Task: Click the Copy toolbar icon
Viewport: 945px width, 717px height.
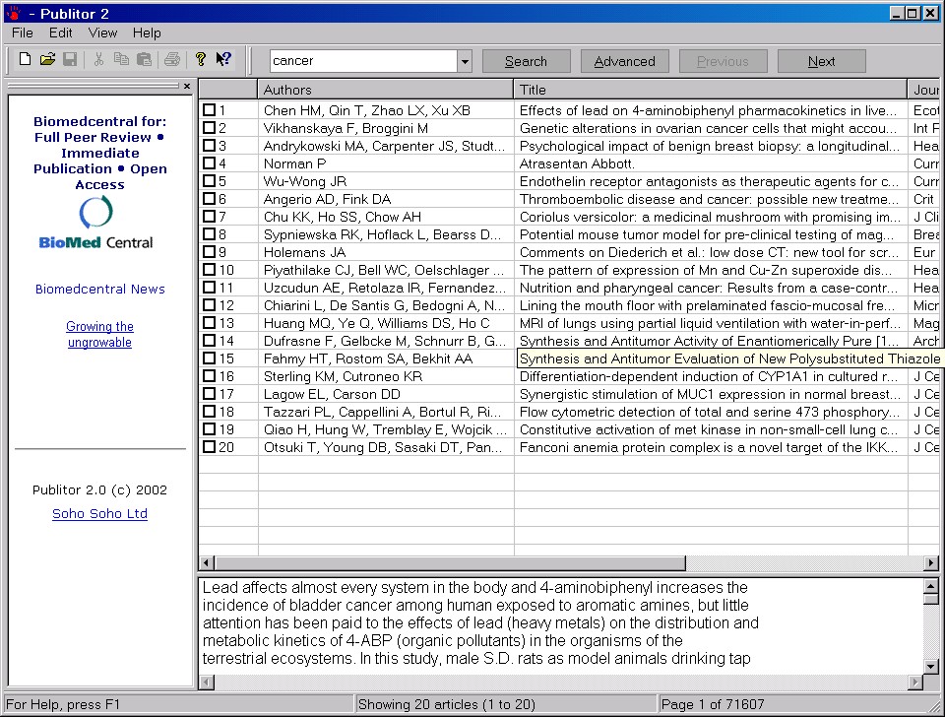Action: point(122,59)
